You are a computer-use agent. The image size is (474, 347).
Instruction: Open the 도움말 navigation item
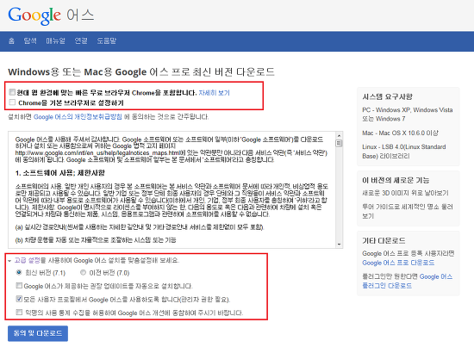click(106, 40)
